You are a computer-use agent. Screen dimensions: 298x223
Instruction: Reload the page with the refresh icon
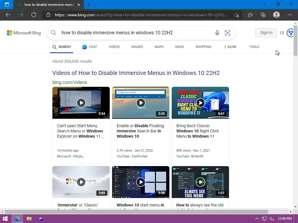(34, 15)
